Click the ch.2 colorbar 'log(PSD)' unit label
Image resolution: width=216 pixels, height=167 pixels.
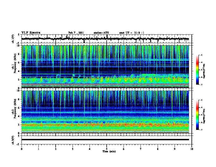pyautogui.click(x=204, y=116)
